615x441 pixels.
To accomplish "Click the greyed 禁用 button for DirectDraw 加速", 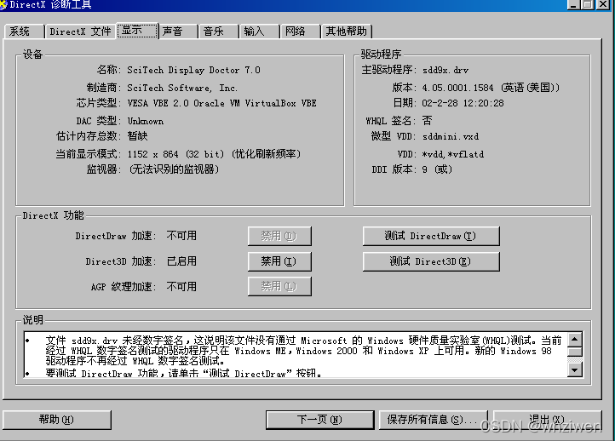I will point(279,236).
